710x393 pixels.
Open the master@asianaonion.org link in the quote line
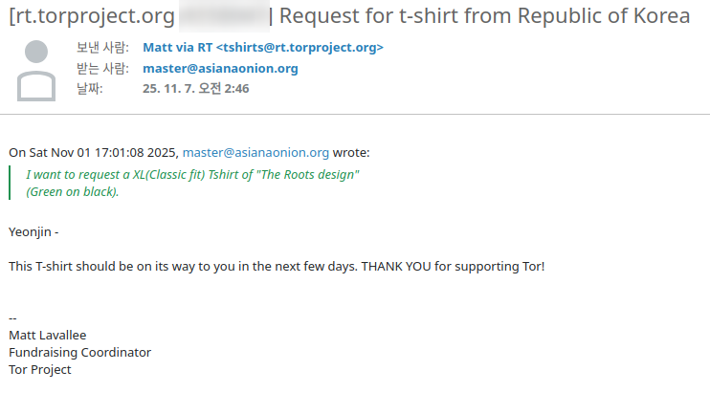(255, 152)
